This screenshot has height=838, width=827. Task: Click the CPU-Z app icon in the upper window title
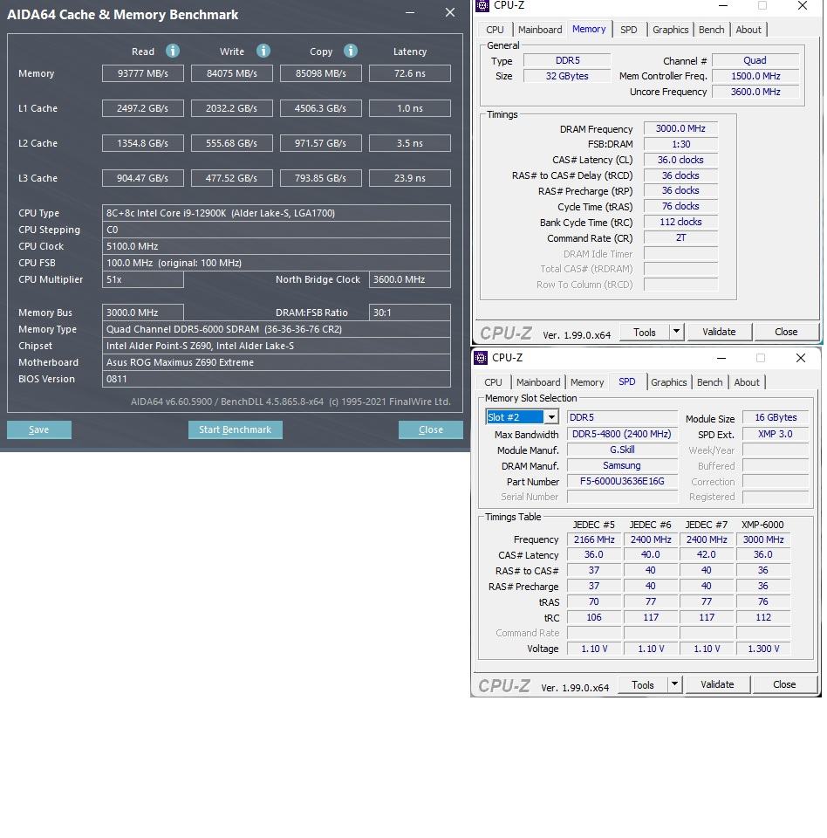[x=482, y=5]
